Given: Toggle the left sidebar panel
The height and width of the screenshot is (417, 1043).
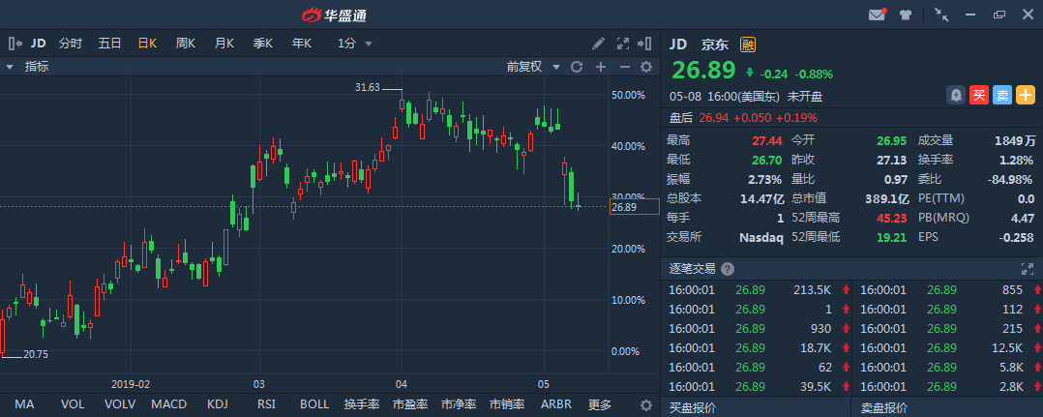Looking at the screenshot, I should [x=15, y=44].
